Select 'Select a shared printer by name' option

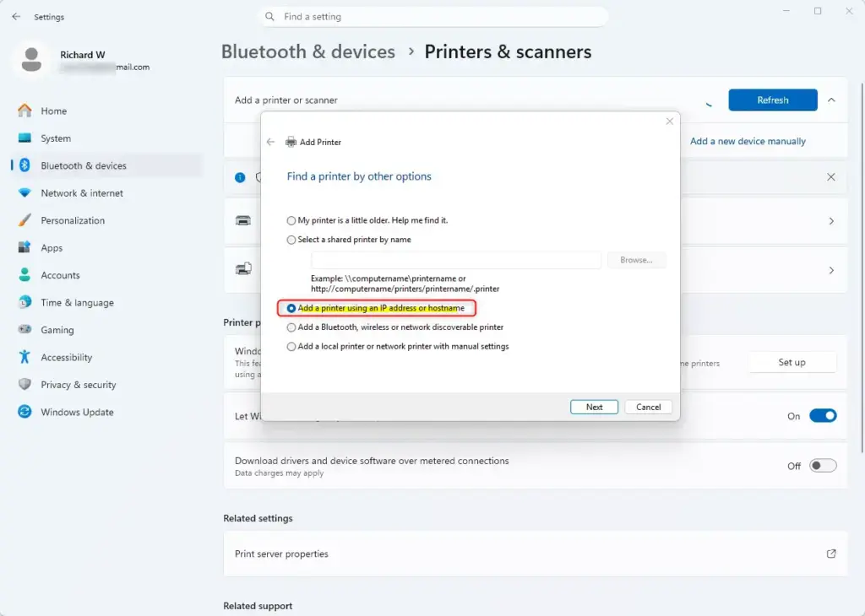[291, 240]
